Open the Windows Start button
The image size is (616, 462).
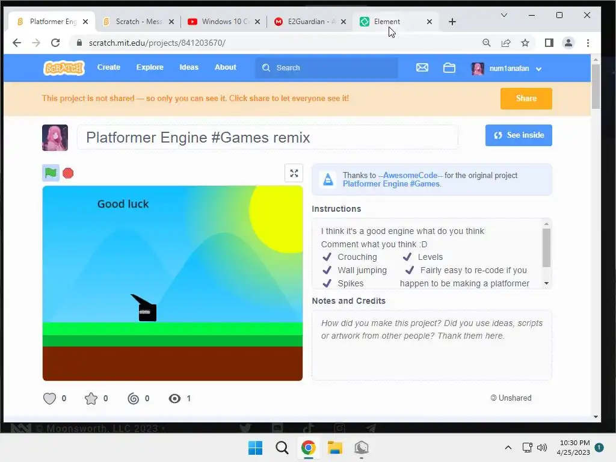click(x=255, y=448)
